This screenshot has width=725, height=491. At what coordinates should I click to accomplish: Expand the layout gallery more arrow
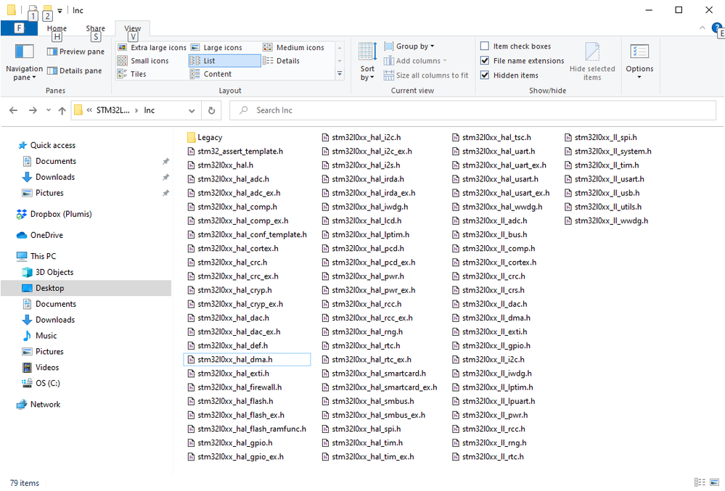tap(340, 73)
